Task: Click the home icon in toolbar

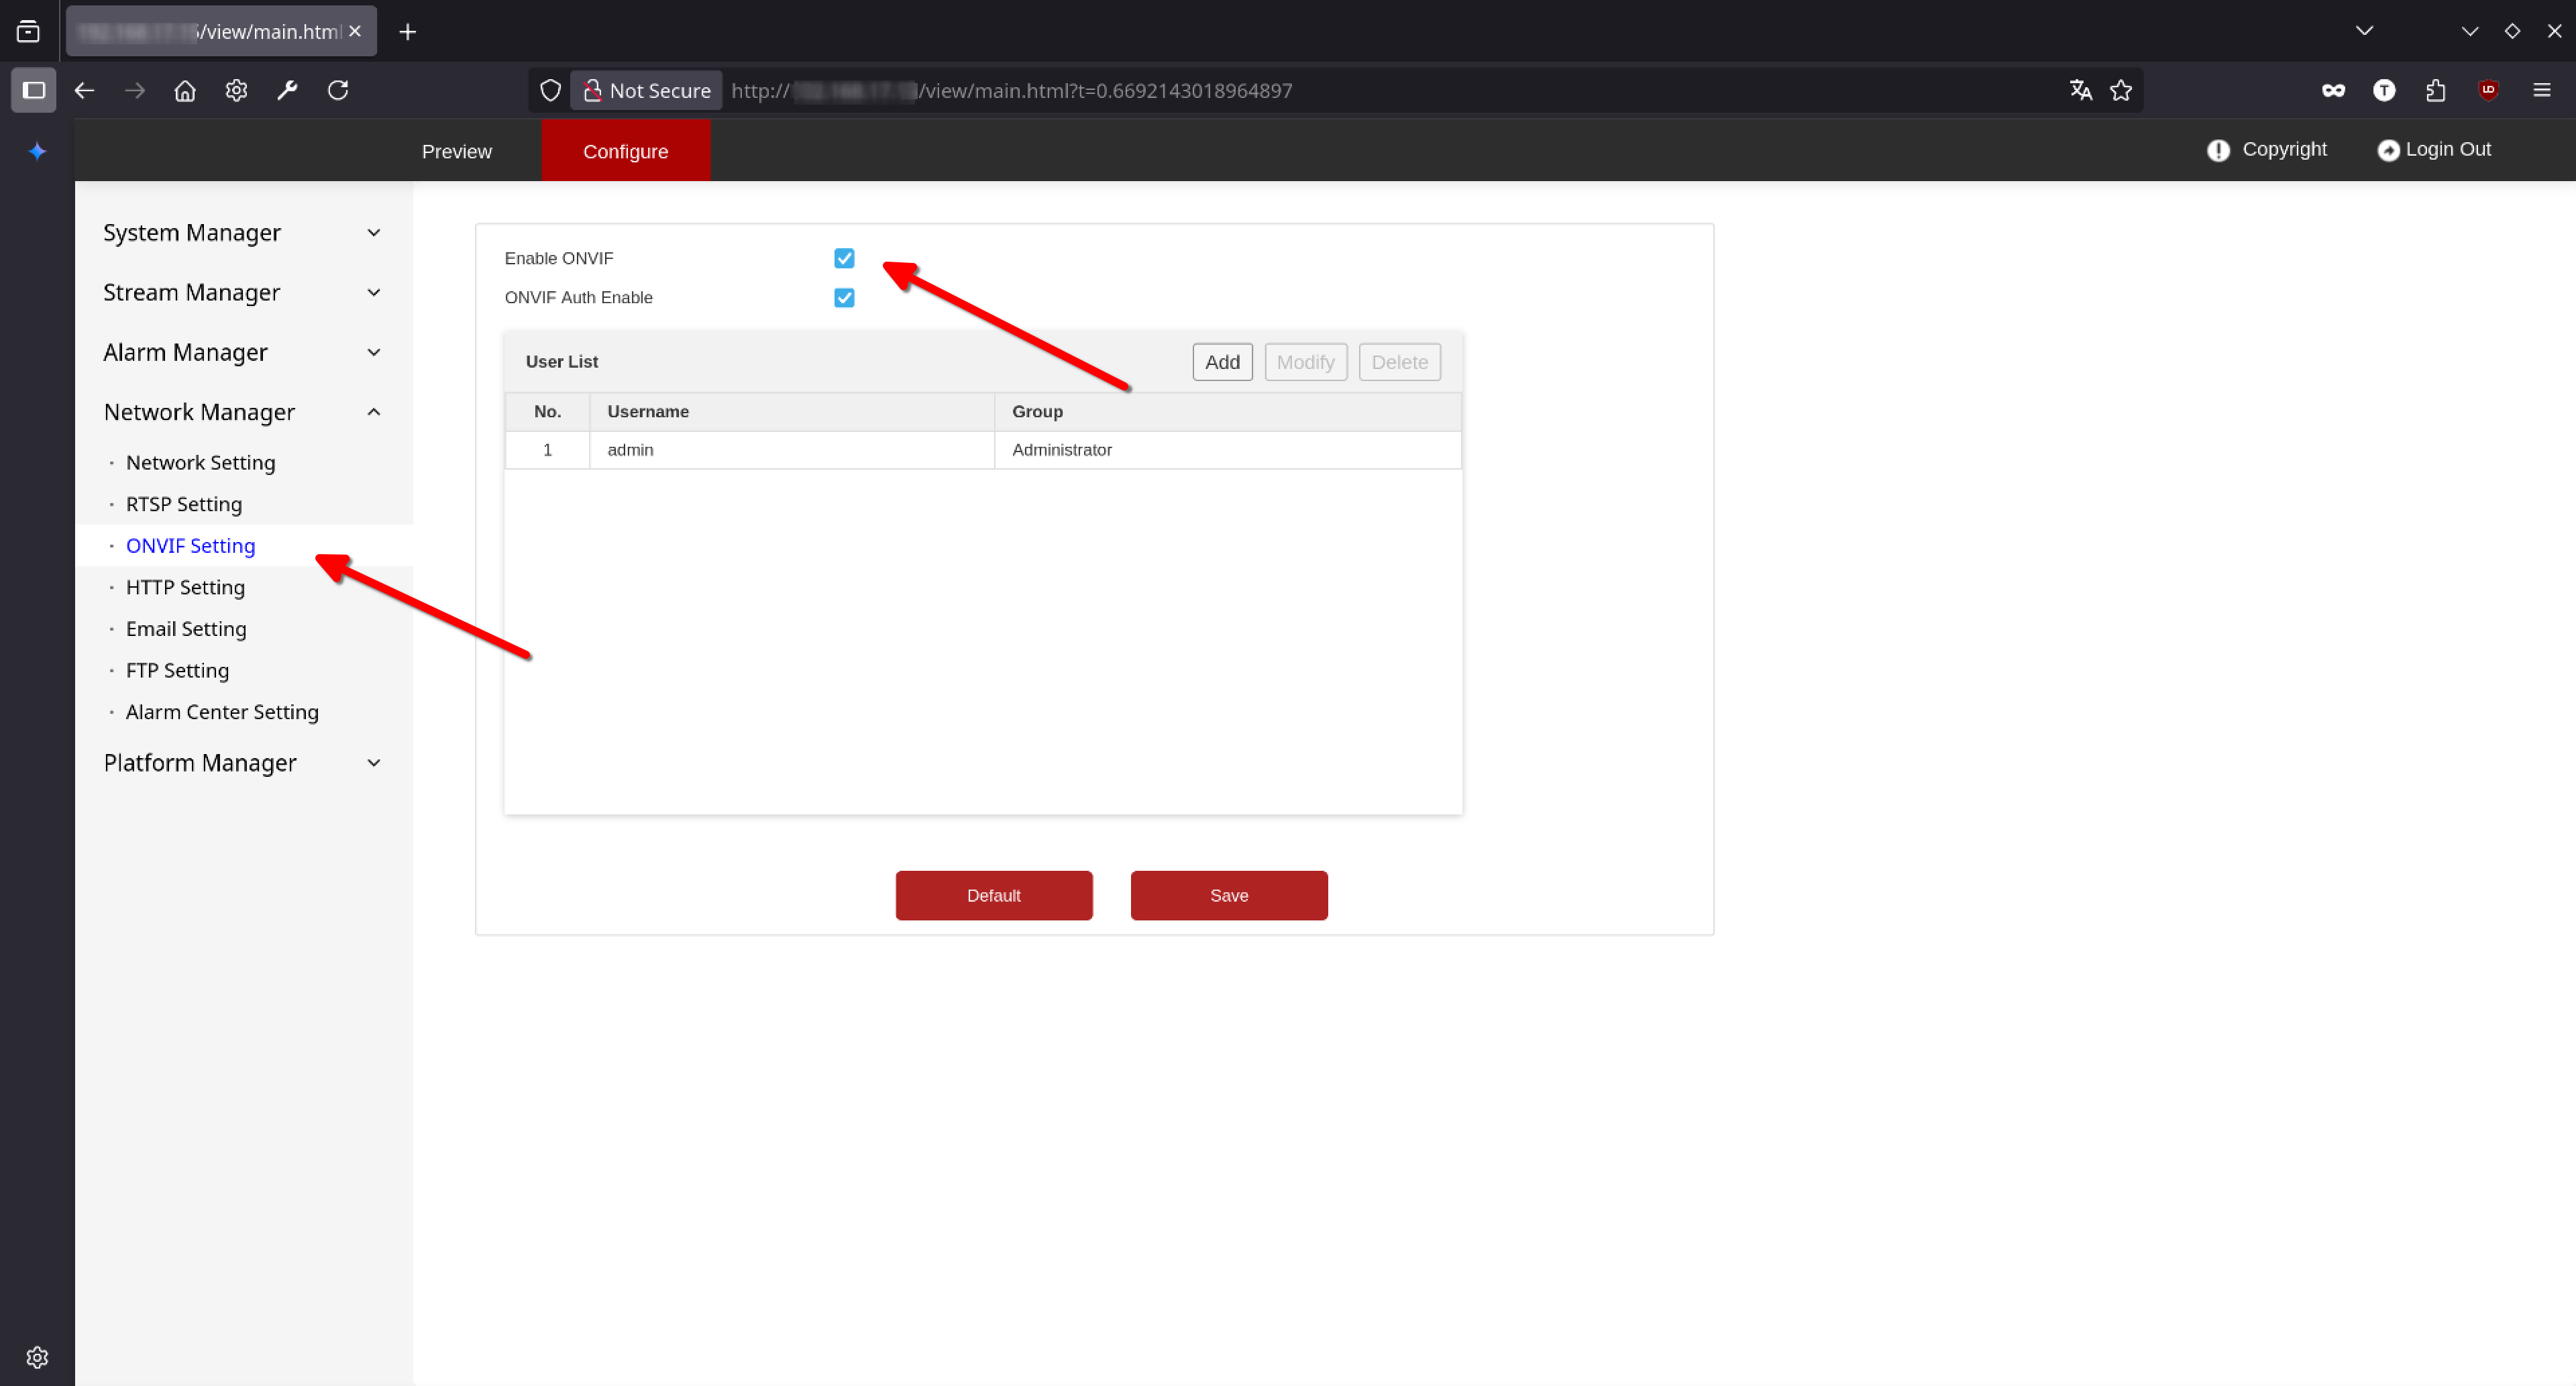Action: click(x=185, y=90)
